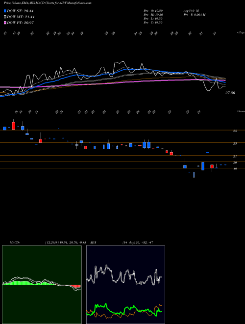245x324 pixels.
Task: Click the 27.30 price label
Action: coord(230,93)
